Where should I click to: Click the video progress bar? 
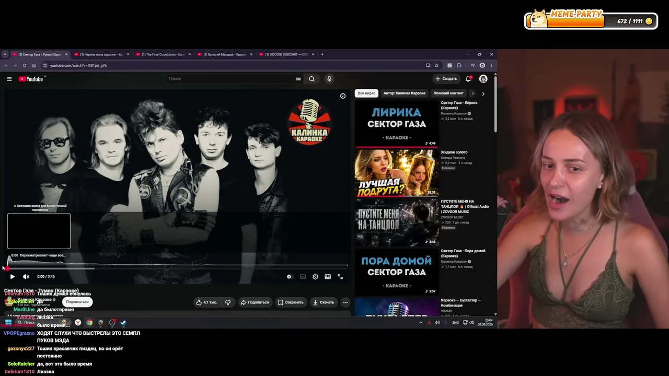point(177,268)
